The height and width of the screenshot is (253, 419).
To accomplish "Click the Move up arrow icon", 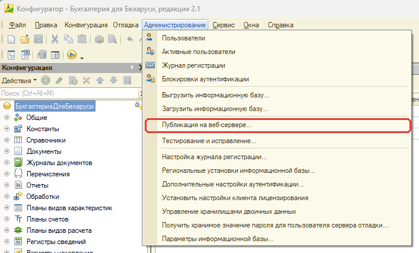I will coord(100,80).
